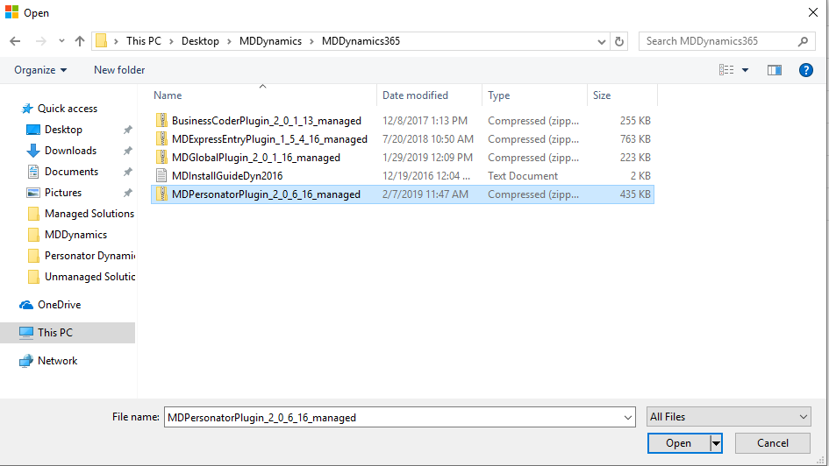Viewport: 829px width, 466px height.
Task: Click the 763 KB size cell
Action: point(635,139)
